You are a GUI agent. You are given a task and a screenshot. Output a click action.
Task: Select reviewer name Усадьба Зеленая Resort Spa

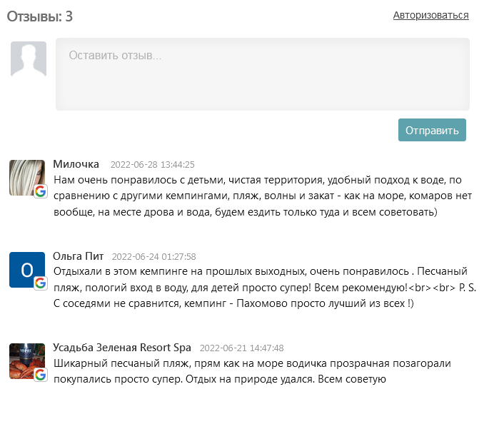122,348
